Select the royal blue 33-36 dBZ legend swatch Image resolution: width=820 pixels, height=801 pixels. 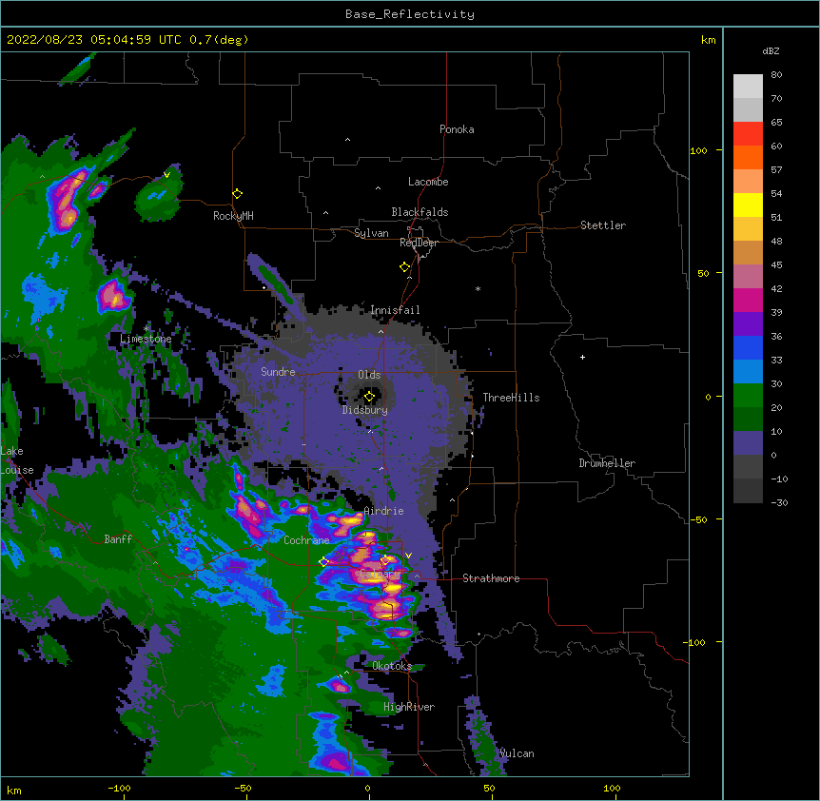(748, 347)
